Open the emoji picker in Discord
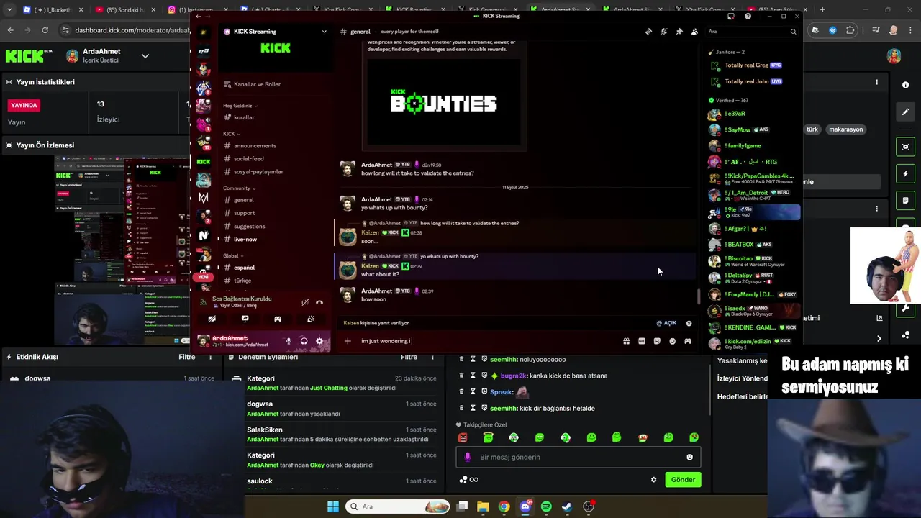 673,341
